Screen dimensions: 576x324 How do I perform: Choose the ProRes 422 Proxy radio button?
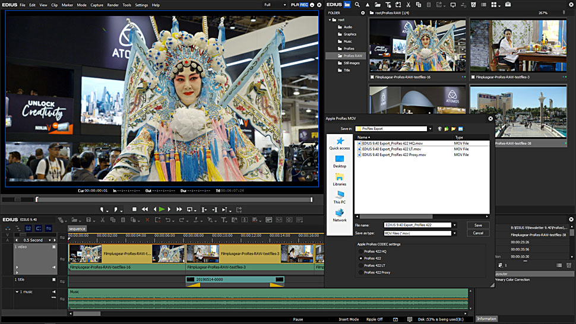(361, 272)
